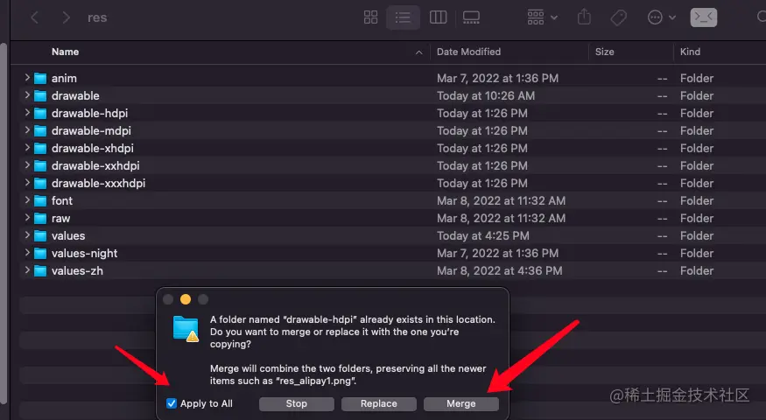Uncheck the Apply to All checkbox

click(x=171, y=403)
